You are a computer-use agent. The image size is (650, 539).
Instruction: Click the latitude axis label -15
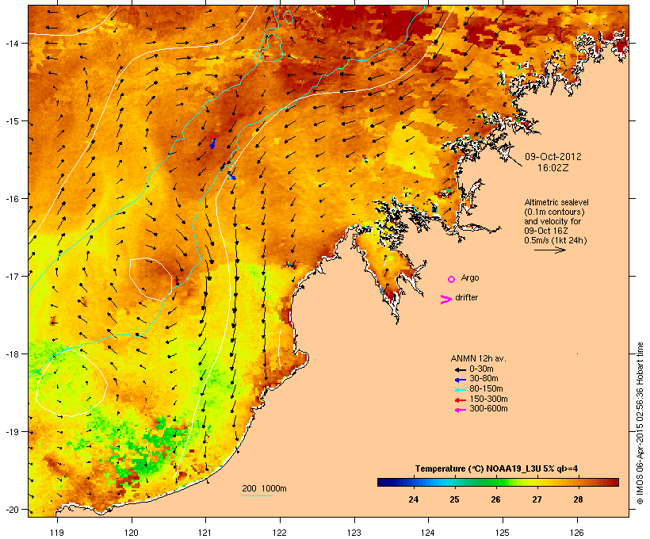coord(11,121)
